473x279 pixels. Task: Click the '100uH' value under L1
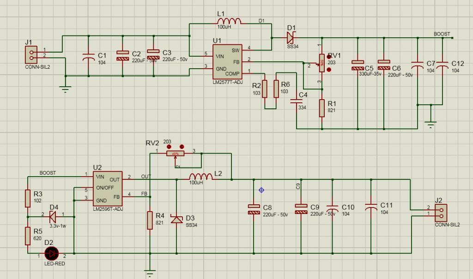(224, 27)
